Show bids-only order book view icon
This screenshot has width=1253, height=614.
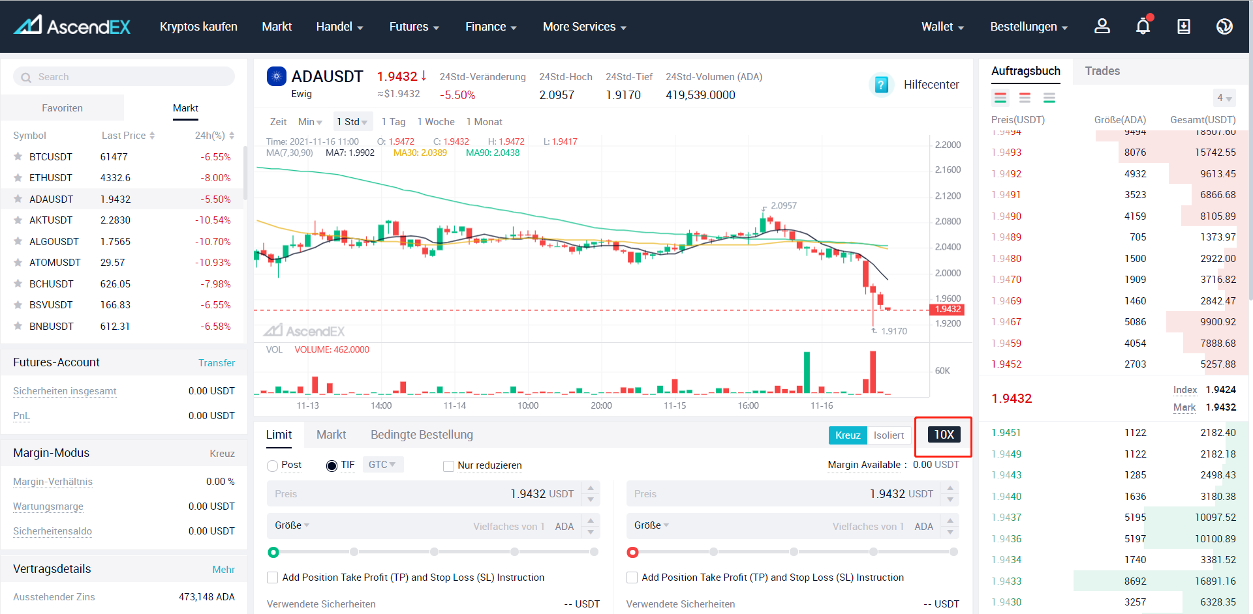click(x=1049, y=98)
